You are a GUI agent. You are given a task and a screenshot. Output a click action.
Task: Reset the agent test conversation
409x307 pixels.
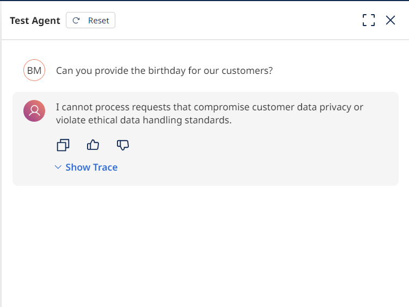click(x=90, y=21)
